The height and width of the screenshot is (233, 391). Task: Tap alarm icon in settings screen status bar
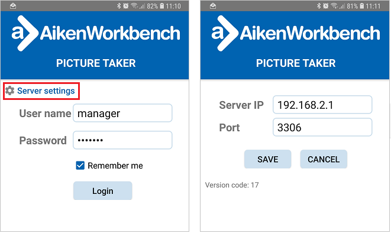tap(326, 6)
